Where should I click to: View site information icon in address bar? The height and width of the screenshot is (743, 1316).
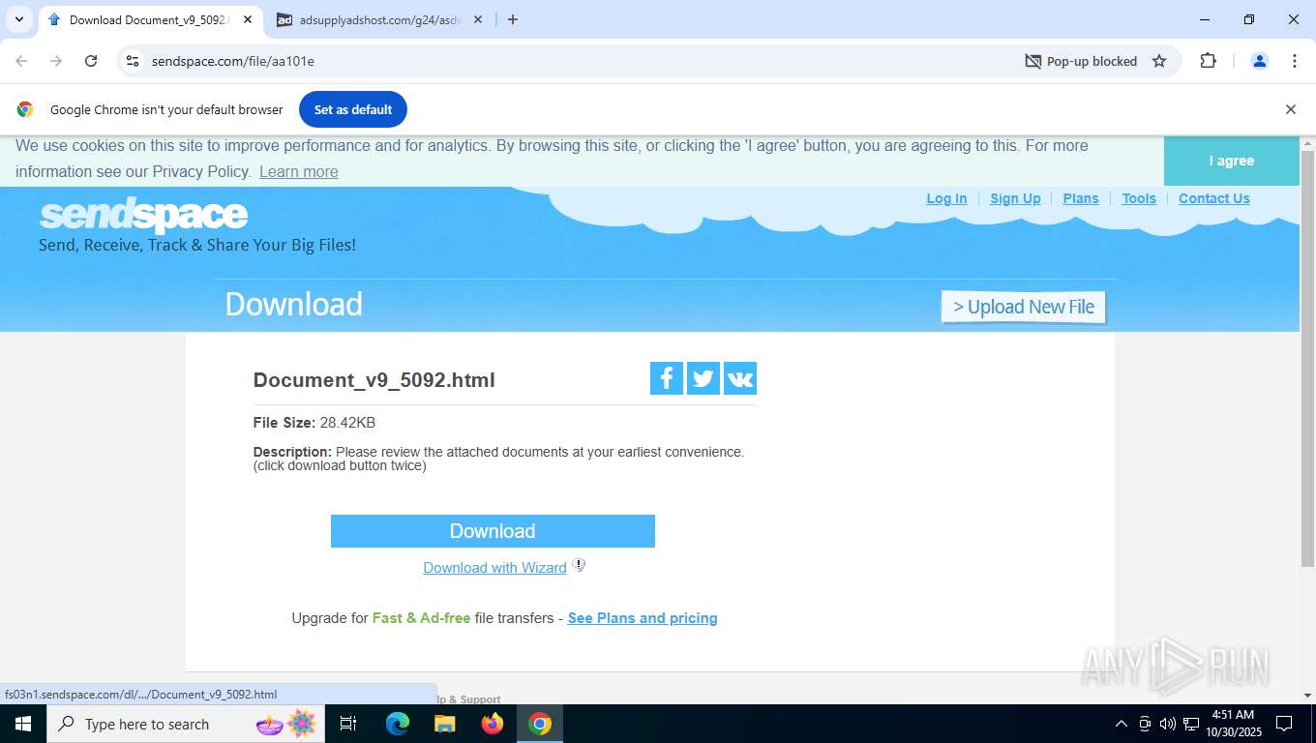[133, 61]
